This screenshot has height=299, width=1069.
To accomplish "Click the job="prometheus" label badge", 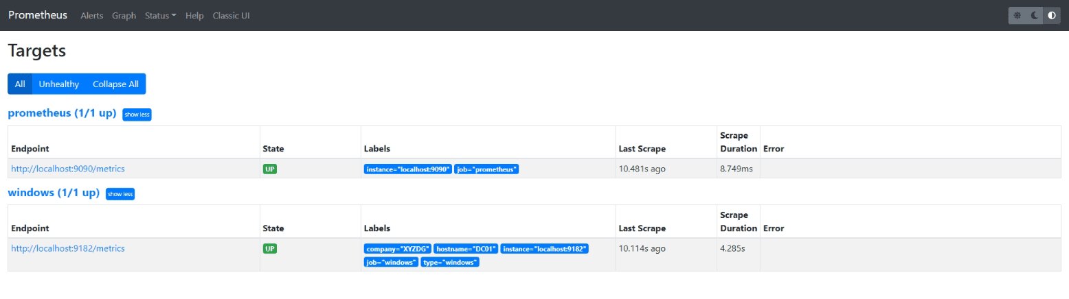I will [486, 169].
